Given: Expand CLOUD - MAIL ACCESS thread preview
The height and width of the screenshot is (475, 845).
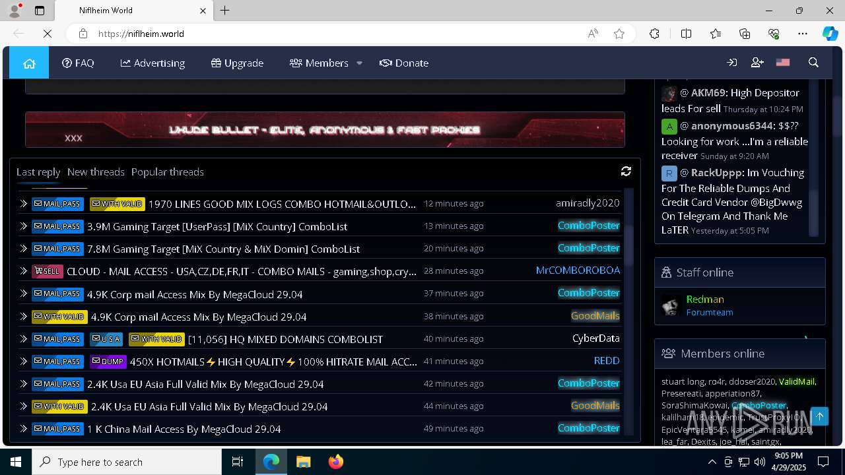Looking at the screenshot, I should click(24, 271).
